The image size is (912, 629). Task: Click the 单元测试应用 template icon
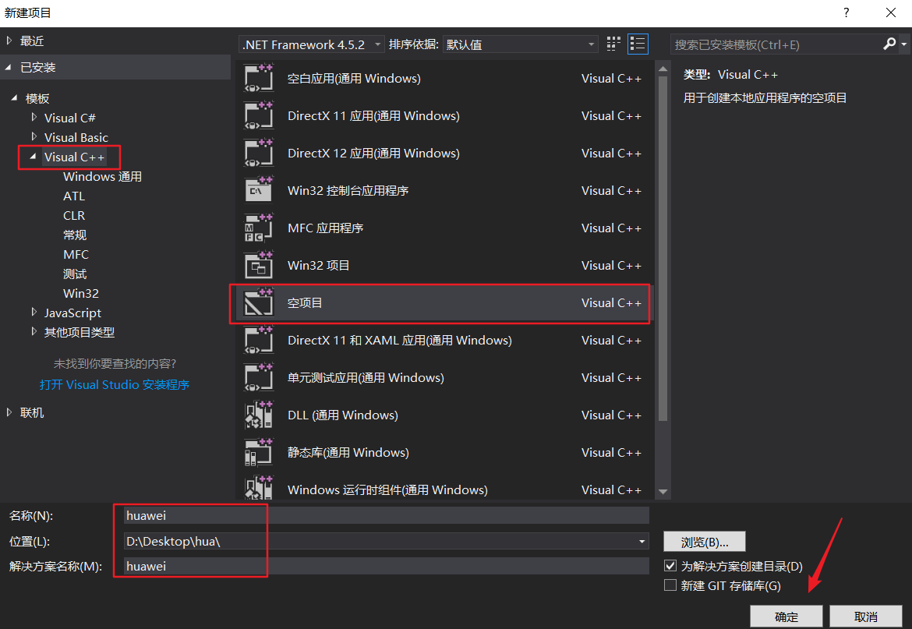(259, 377)
